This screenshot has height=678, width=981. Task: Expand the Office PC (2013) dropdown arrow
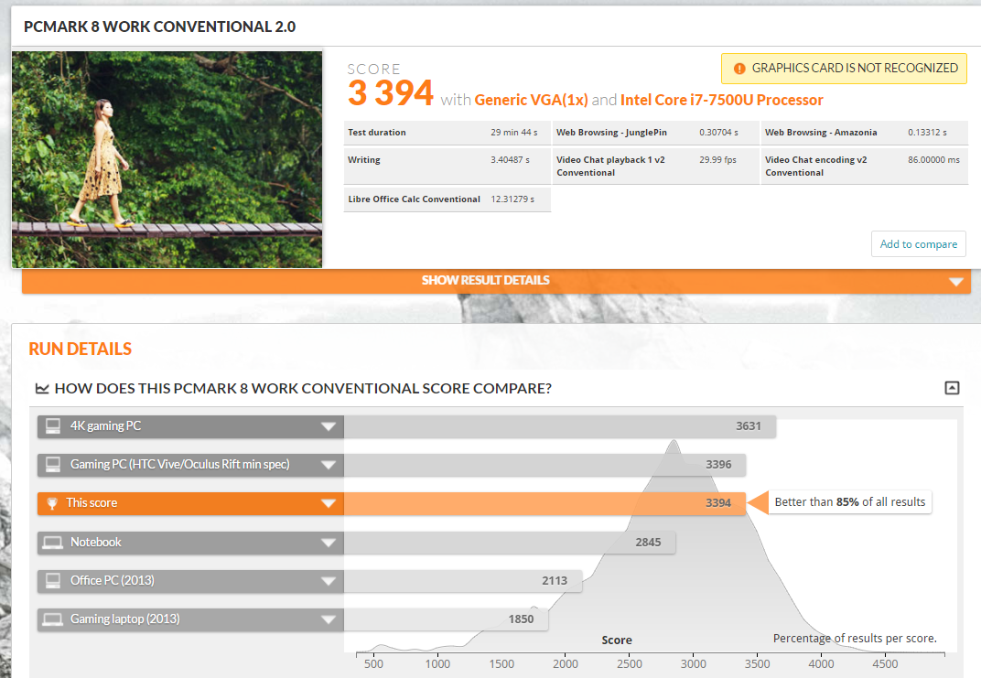pyautogui.click(x=329, y=581)
